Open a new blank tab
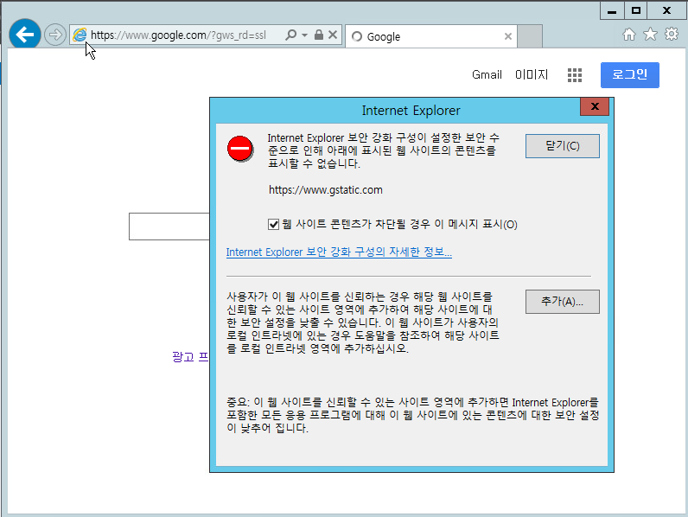688x517 pixels. click(530, 36)
